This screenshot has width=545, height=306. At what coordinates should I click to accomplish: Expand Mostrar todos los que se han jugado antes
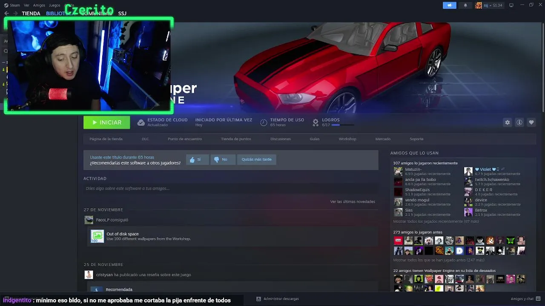439,260
